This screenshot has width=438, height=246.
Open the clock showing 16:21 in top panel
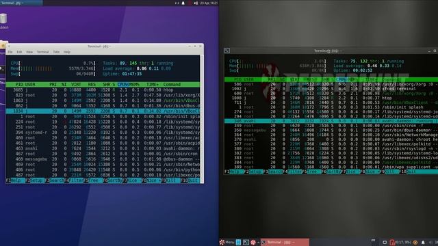209,3
